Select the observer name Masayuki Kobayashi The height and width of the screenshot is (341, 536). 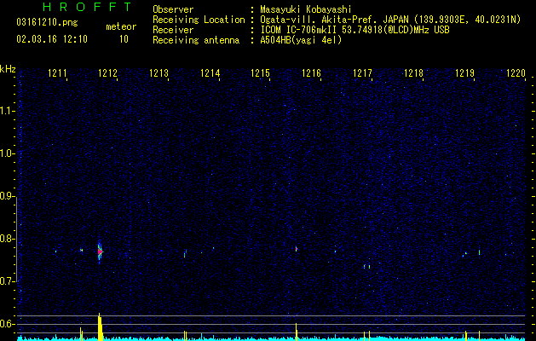pos(306,9)
